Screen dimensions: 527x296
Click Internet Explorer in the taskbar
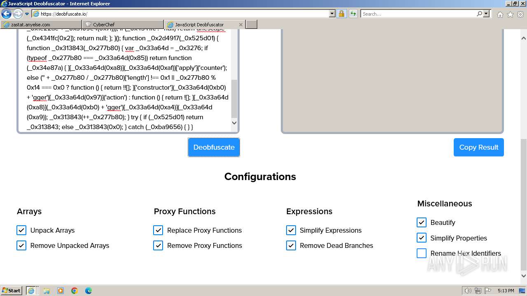point(31,291)
